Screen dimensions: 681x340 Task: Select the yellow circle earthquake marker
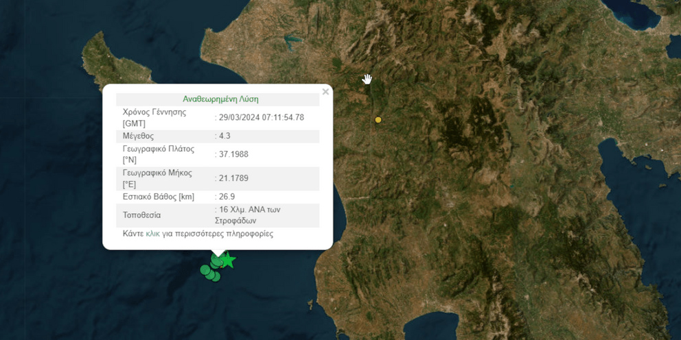tap(378, 120)
